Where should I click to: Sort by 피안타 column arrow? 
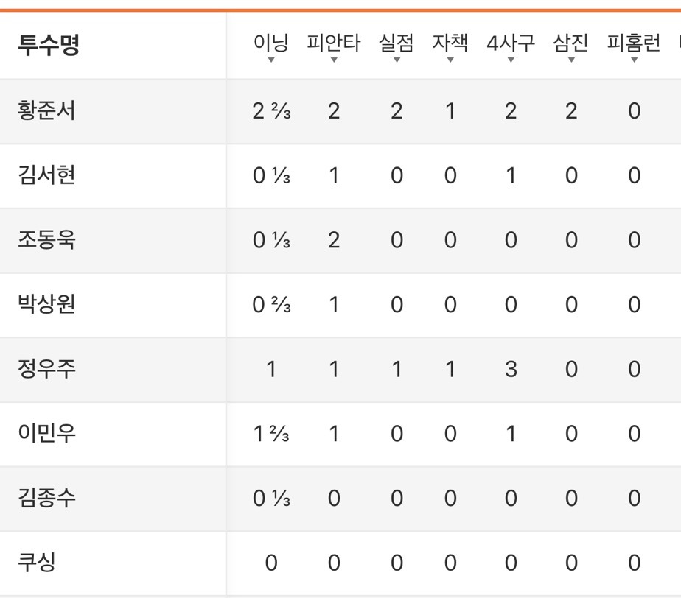pyautogui.click(x=334, y=60)
